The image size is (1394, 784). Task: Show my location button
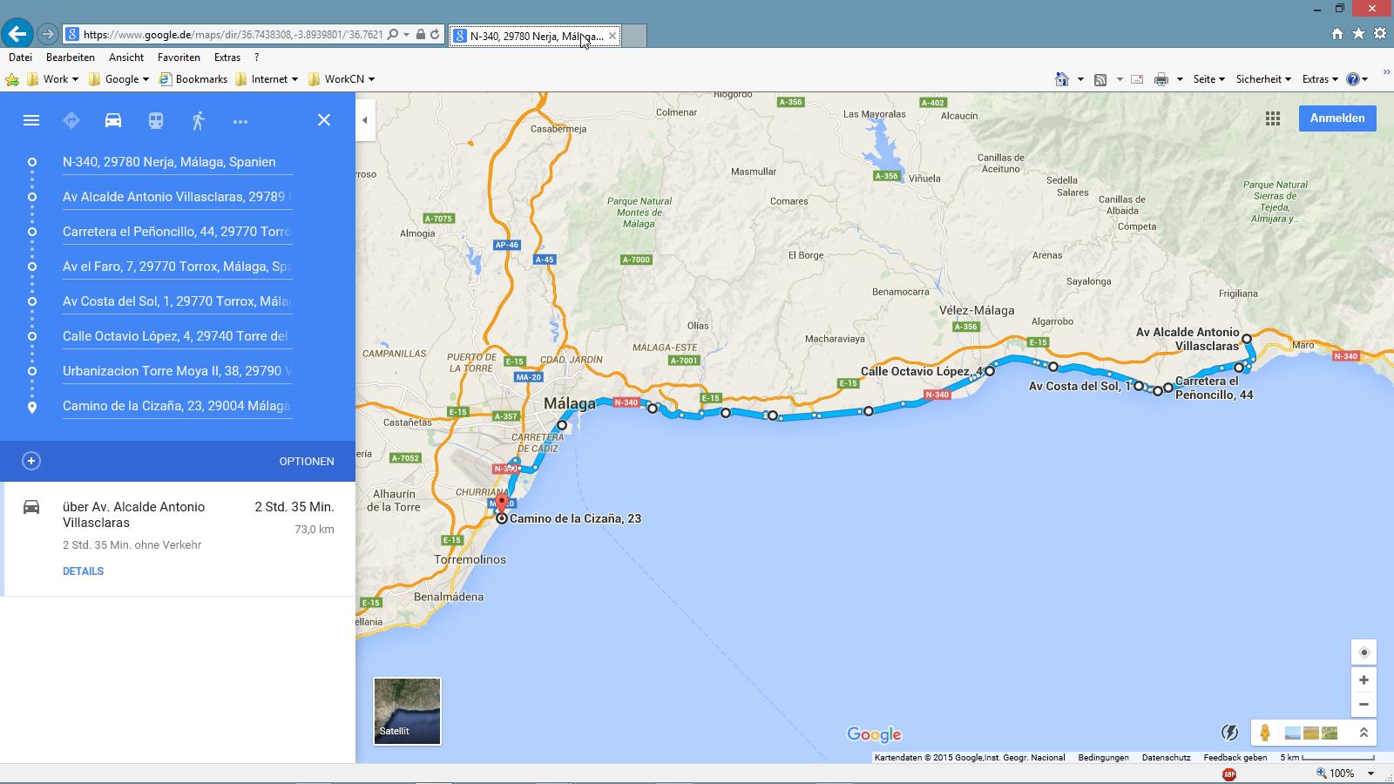pos(1364,652)
